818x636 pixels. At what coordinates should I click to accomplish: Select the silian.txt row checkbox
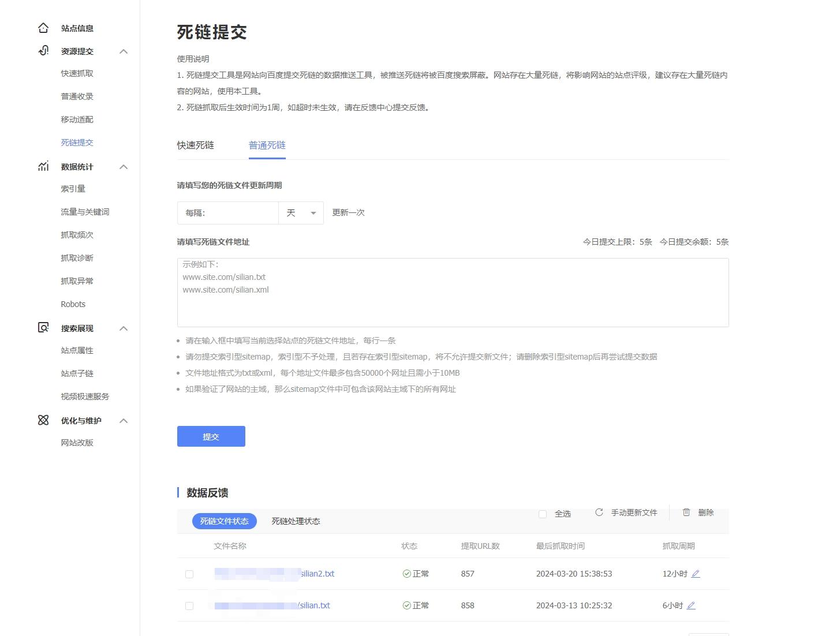click(189, 606)
